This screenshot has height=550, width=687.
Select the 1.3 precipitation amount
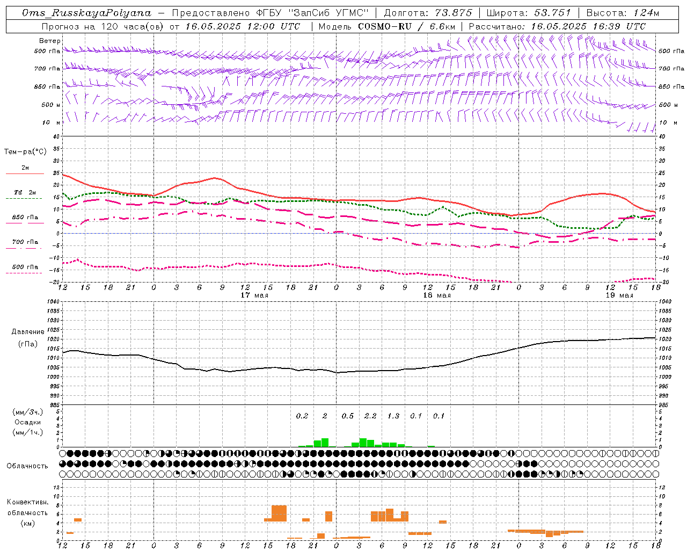pyautogui.click(x=393, y=416)
